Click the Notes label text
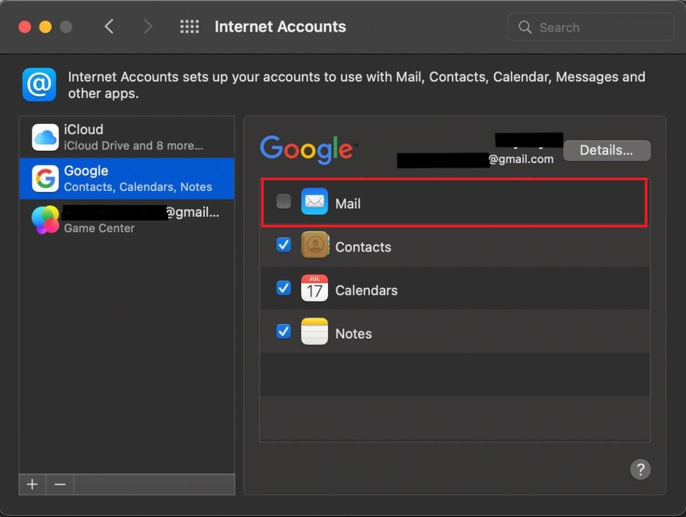Image resolution: width=686 pixels, height=517 pixels. point(354,334)
